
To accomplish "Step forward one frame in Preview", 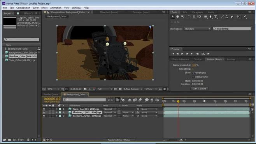I will click(187, 54).
